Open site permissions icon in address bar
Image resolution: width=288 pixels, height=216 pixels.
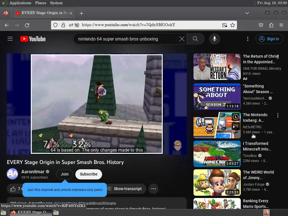tap(71, 25)
